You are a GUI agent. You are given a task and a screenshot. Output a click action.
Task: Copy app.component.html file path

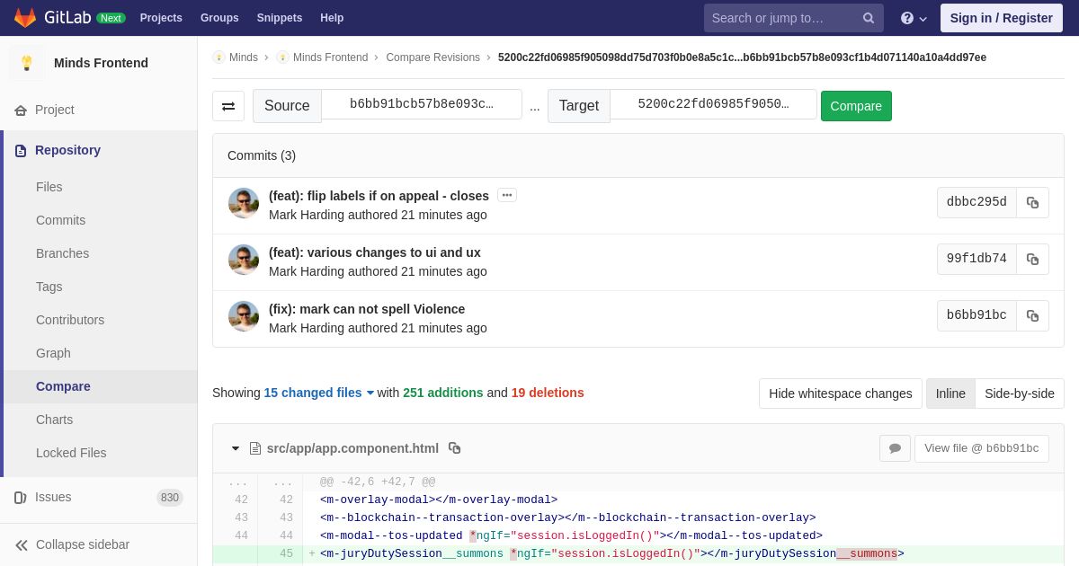coord(454,448)
